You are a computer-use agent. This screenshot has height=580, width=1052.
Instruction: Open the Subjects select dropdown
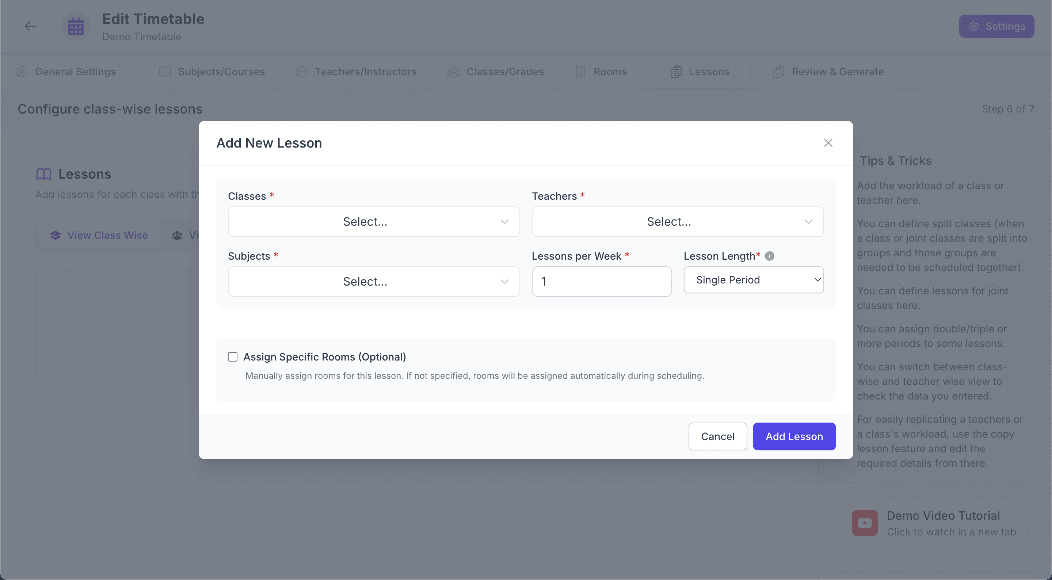point(374,282)
